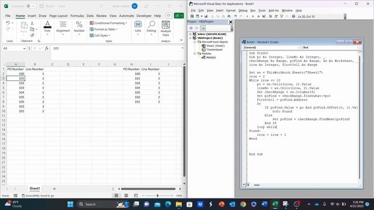
Task: Click the Save icon in VBA toolbar
Action: (x=206, y=16)
